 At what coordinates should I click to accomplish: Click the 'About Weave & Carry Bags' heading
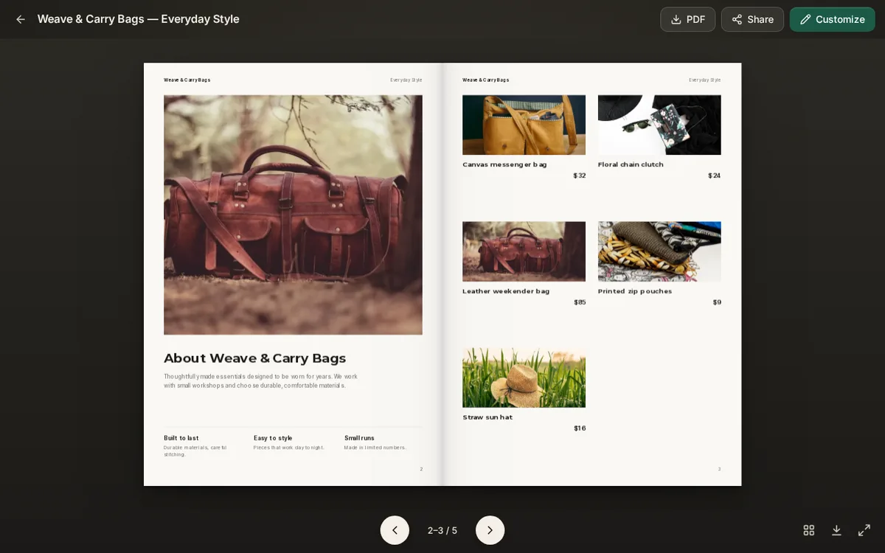click(x=254, y=358)
